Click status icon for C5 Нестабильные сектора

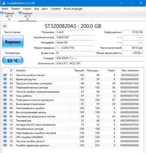5,129
